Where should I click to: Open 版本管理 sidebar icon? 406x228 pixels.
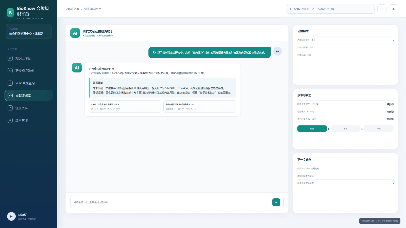point(10,120)
